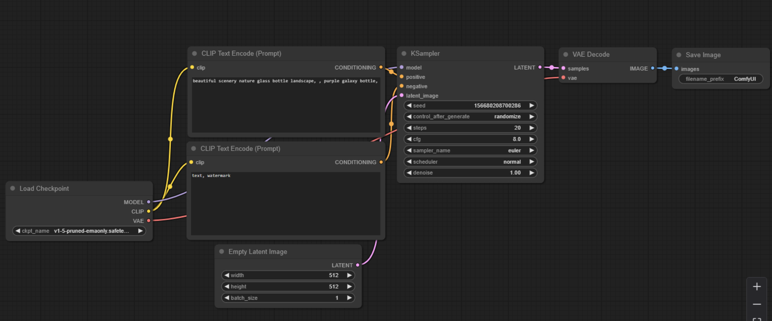The width and height of the screenshot is (772, 321).
Task: Click the VAE output dot on Load Checkpoint
Action: [149, 220]
